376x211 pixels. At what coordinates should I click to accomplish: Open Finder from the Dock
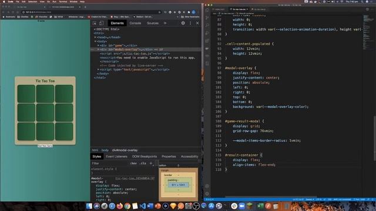[89, 206]
